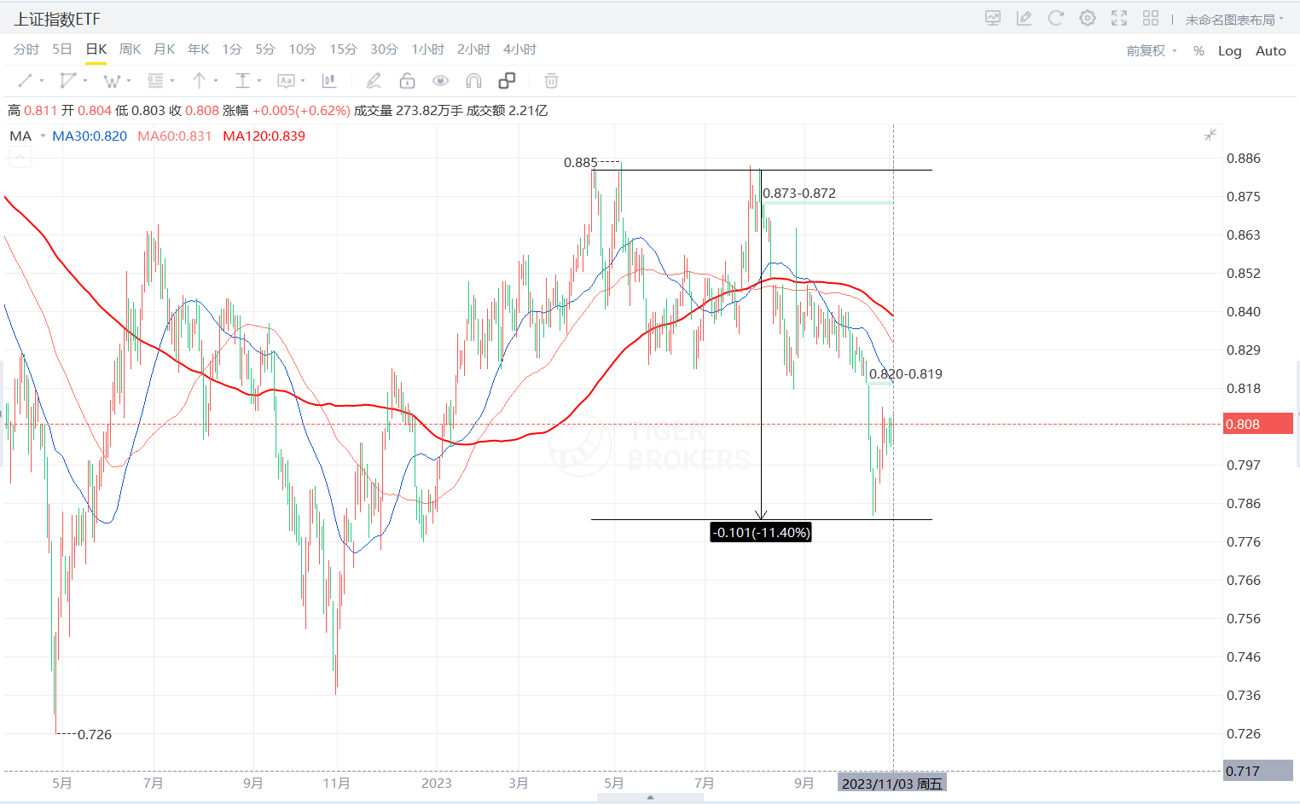Open the measure tool dropdown arrow
1300x804 pixels.
pyautogui.click(x=259, y=81)
